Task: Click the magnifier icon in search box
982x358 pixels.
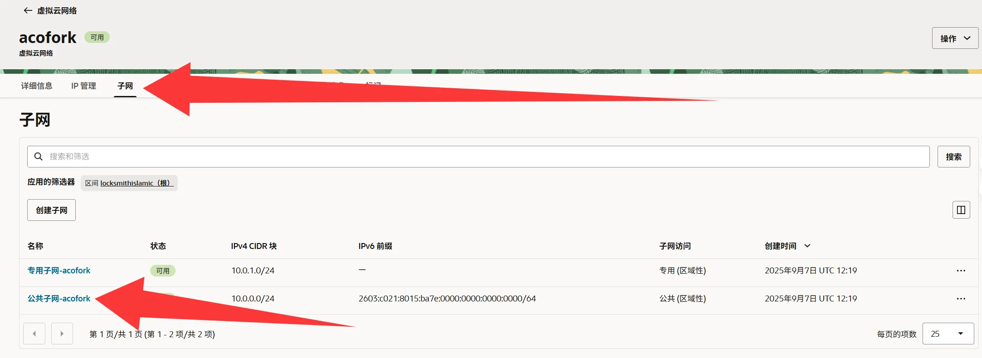Action: [39, 157]
